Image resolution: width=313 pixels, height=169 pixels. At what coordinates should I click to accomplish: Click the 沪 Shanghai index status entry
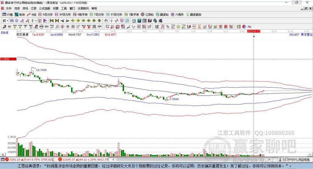click(30, 160)
